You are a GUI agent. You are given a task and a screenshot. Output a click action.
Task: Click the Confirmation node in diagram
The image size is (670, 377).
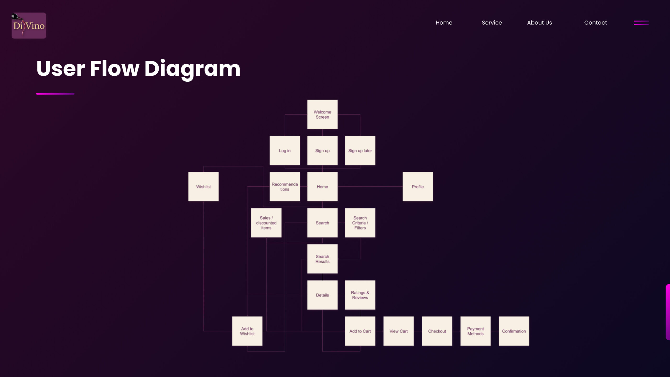513,331
